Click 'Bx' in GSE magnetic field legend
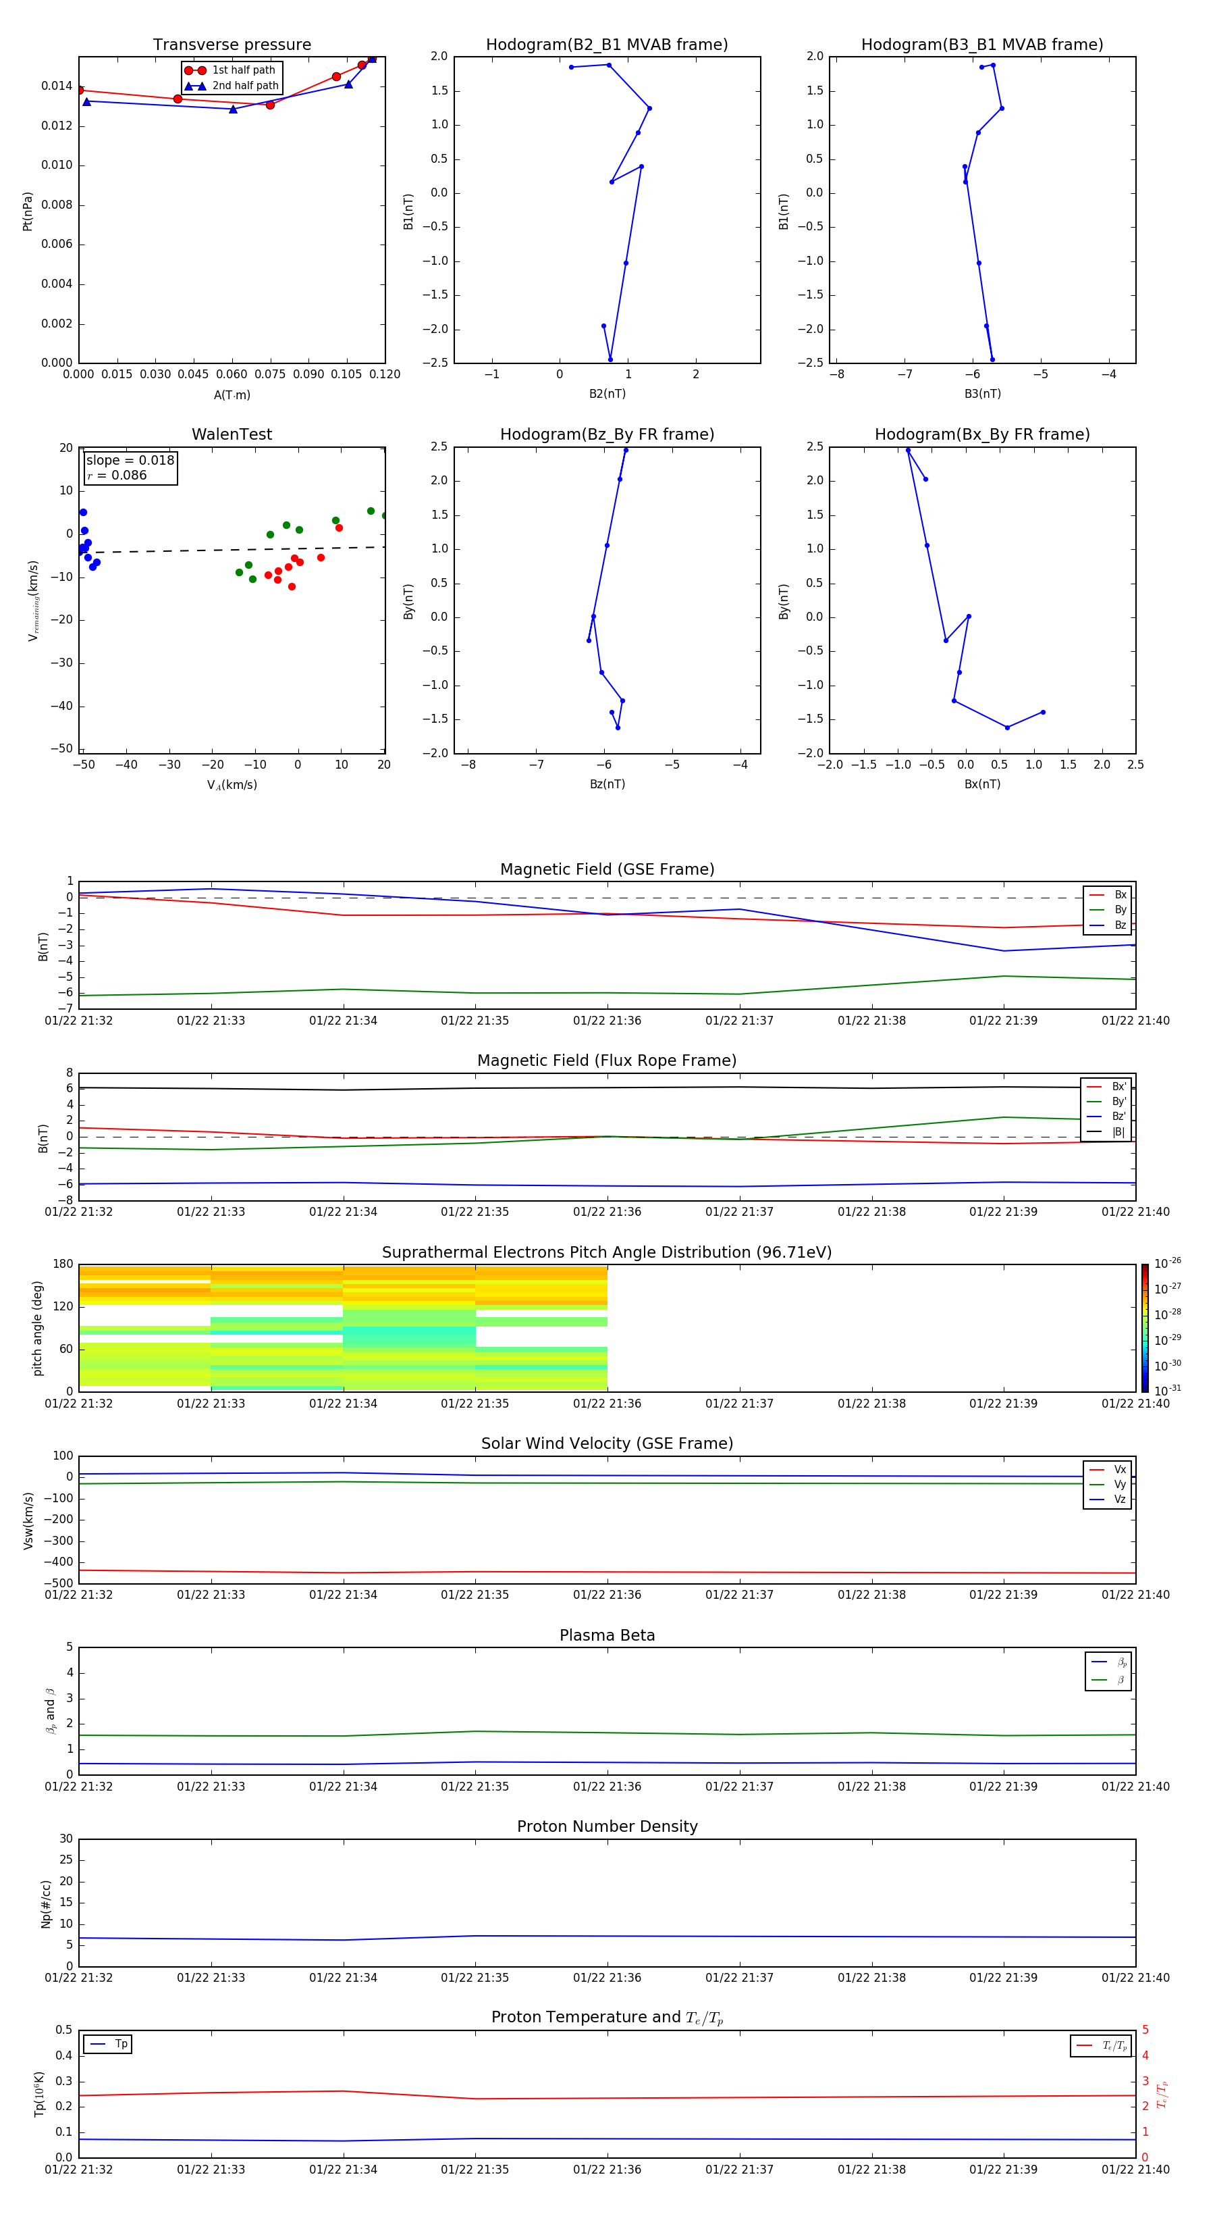Viewport: 1215px width, 2229px height. 1120,895
